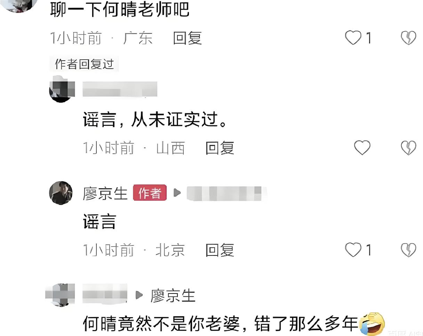
Task: Reply to the 山西 comment
Action: [x=220, y=148]
